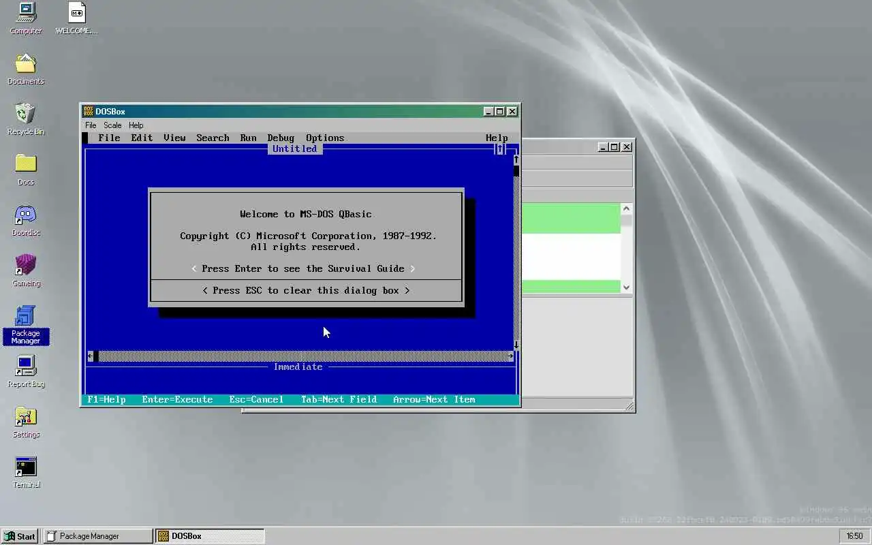
Task: Maximize the DOSBox window
Action: 500,111
